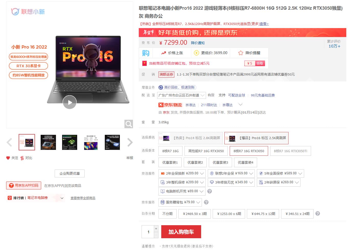Viewport: 356px width, 252px height.
Task: Open the magnifier zoom icon on product image
Action: pyautogui.click(x=129, y=124)
